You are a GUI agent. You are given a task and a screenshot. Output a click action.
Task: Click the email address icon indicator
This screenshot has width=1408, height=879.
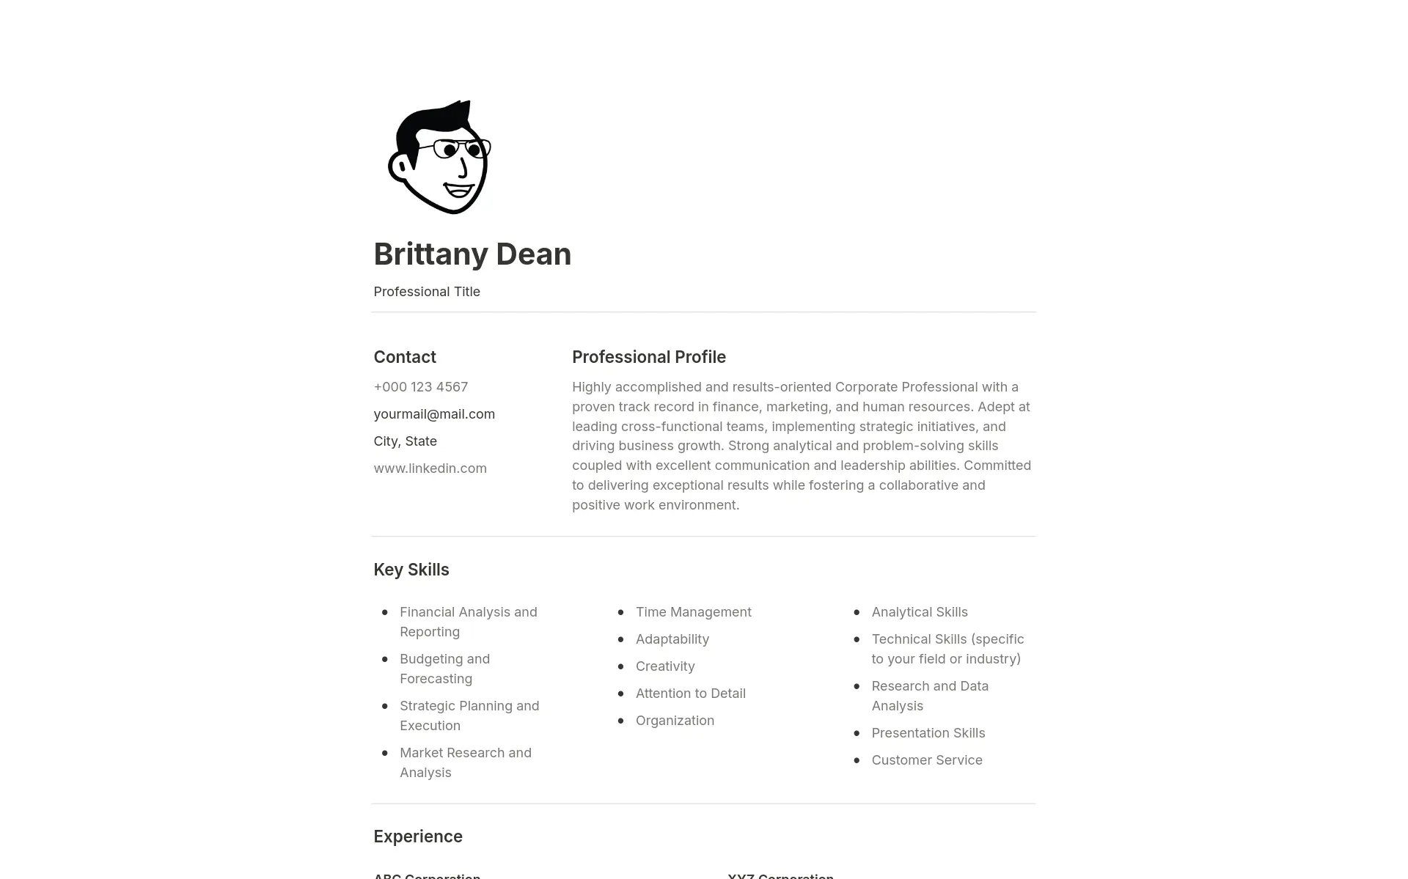click(435, 413)
